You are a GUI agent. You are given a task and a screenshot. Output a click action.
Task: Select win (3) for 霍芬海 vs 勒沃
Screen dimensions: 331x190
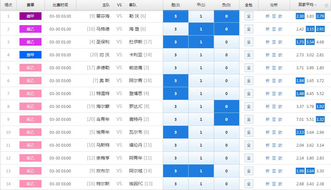(176, 16)
